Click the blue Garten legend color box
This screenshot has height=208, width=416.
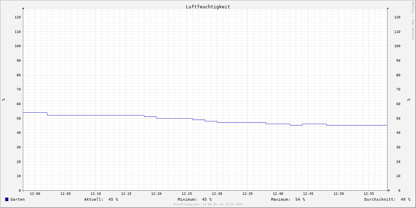point(7,199)
